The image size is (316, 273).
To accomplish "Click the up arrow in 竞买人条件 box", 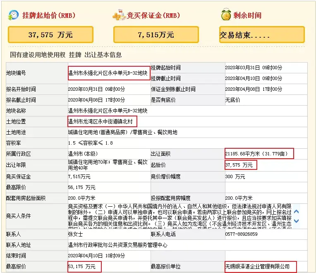I will 296,211.
